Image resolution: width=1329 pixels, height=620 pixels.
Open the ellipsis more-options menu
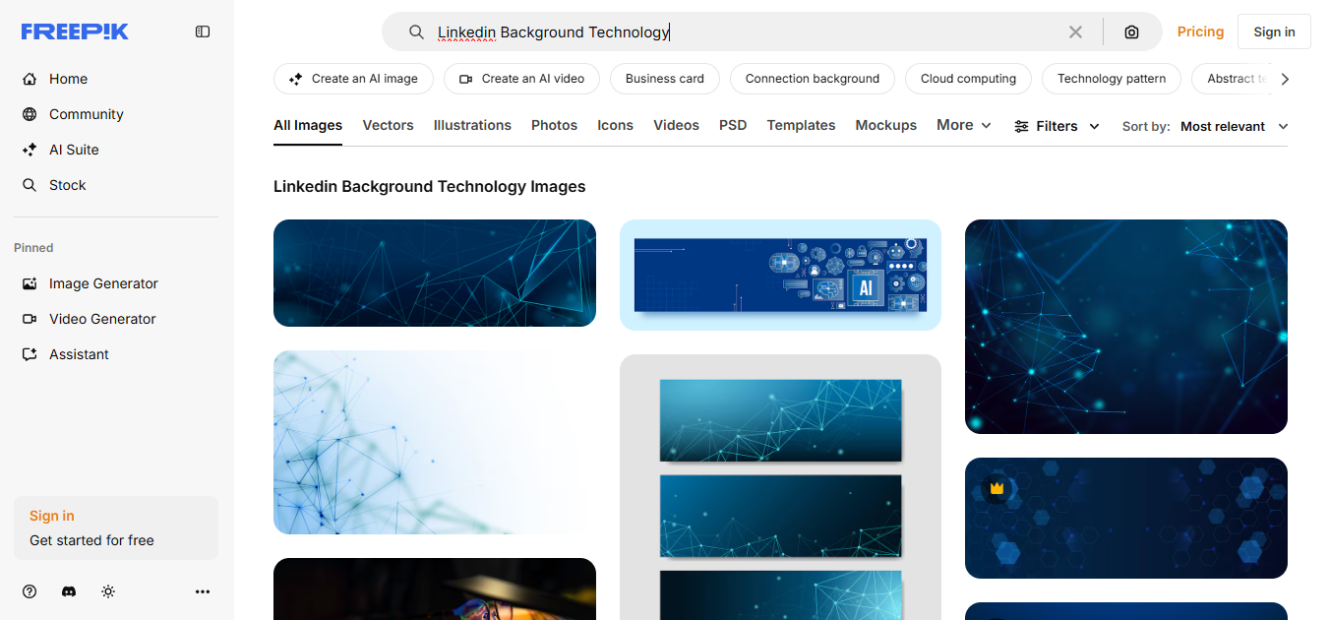click(203, 591)
